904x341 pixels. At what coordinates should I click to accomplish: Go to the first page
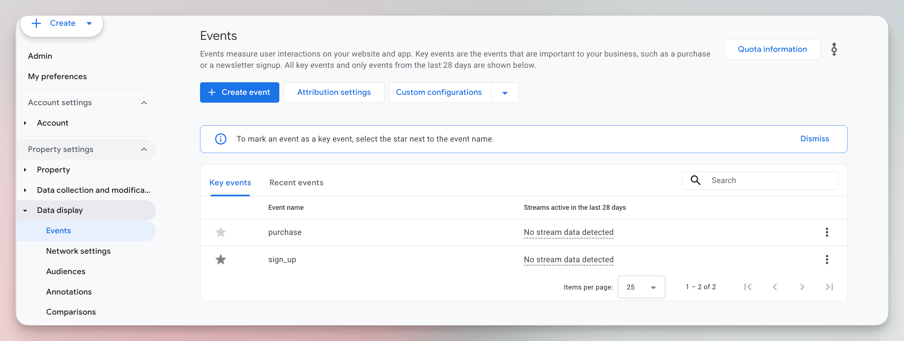tap(747, 287)
